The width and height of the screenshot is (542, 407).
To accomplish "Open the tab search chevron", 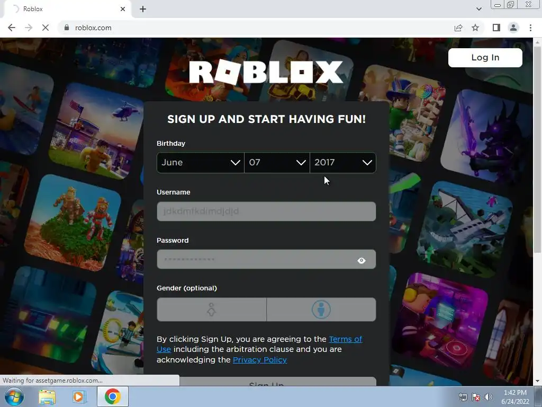I will 478,9.
